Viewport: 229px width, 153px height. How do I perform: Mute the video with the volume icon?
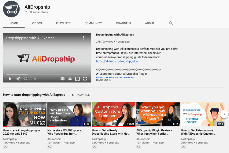[x=18, y=79]
